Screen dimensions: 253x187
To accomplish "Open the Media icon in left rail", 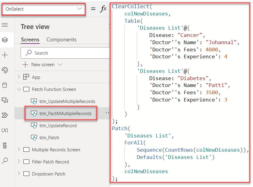I will 5,100.
